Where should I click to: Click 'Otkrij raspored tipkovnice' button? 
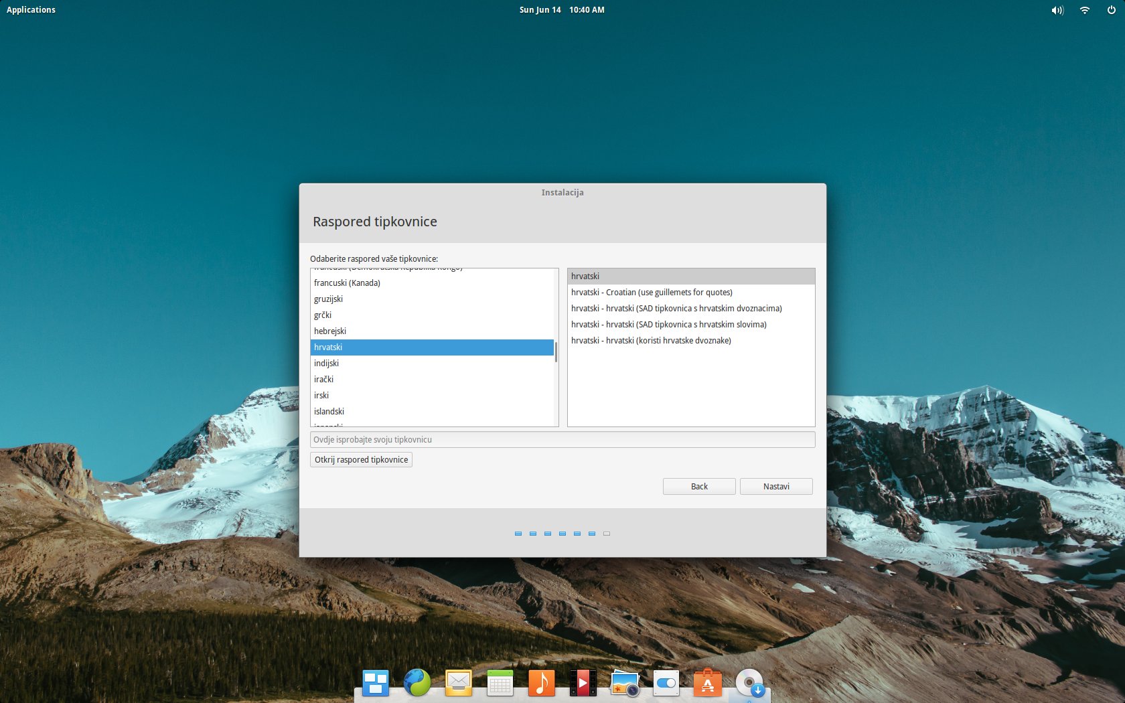tap(361, 460)
